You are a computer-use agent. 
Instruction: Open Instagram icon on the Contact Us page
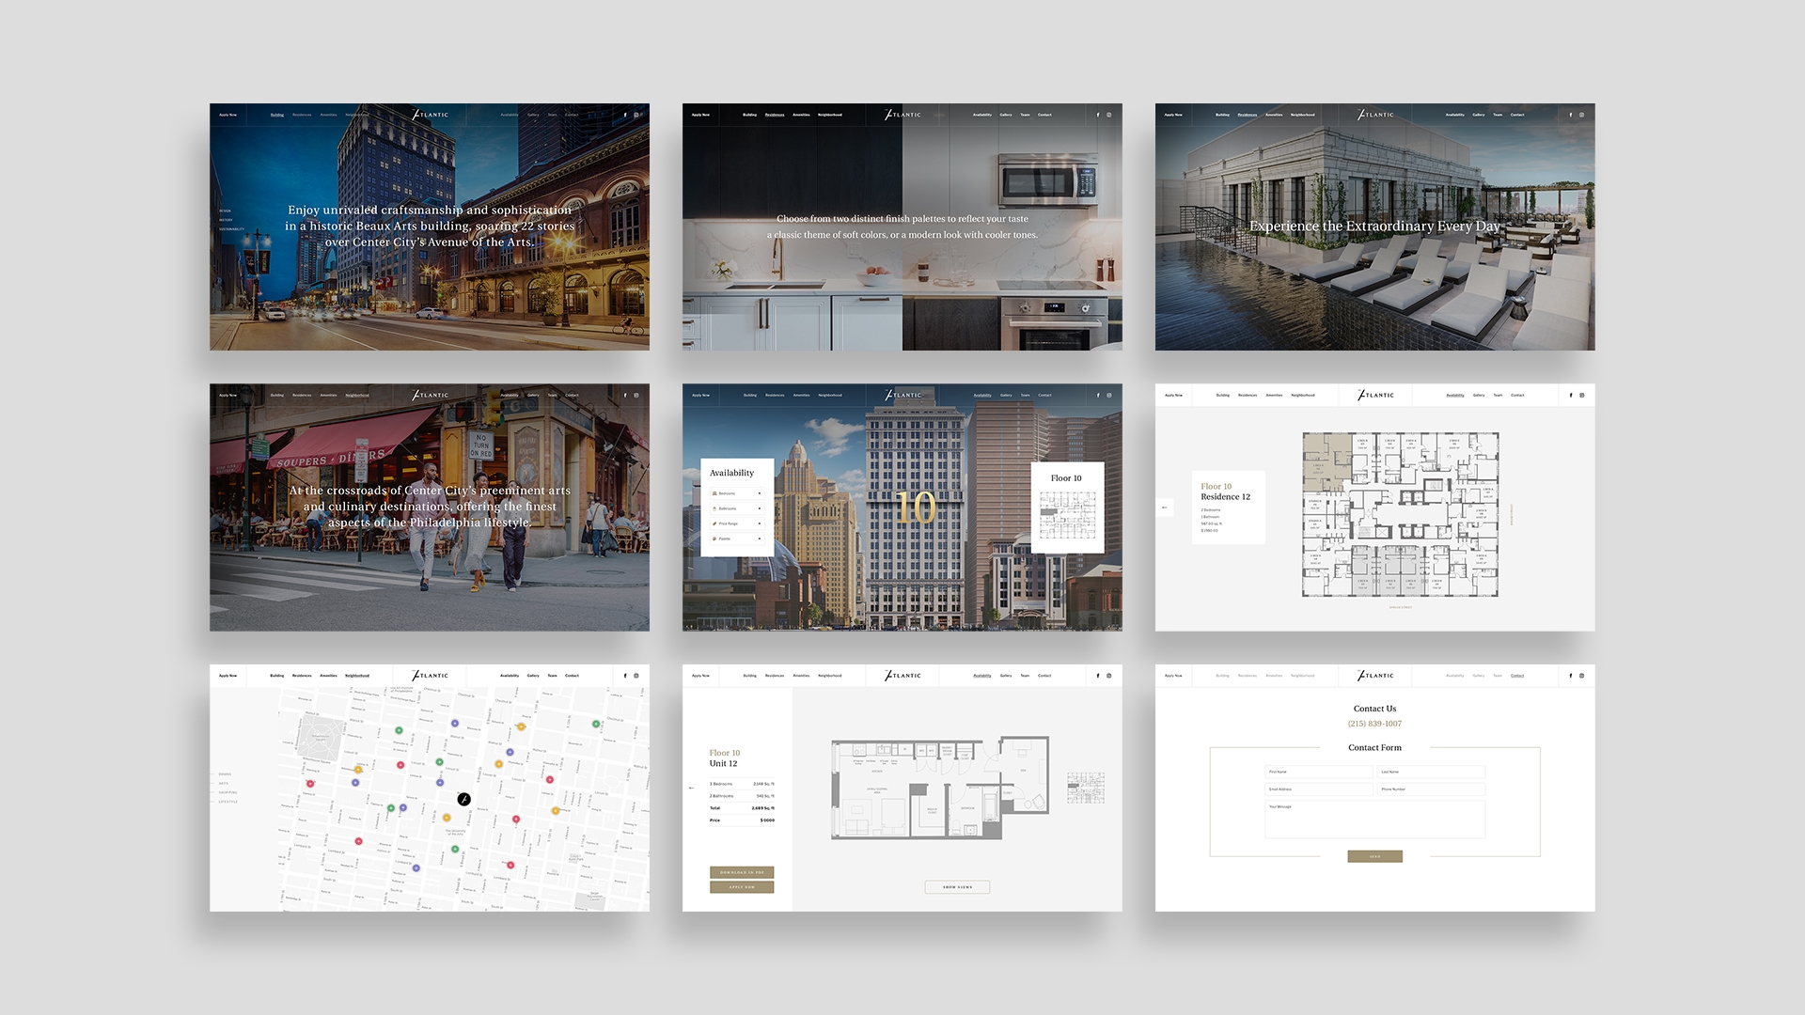tap(1582, 676)
